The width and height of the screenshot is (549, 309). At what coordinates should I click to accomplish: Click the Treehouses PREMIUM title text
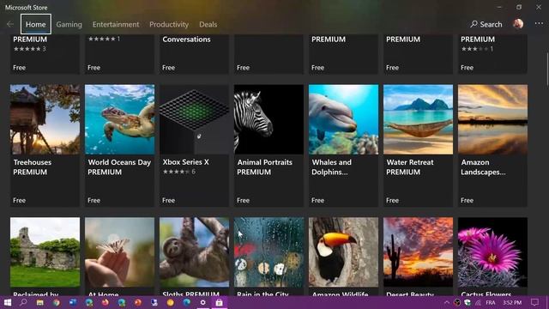click(x=33, y=167)
